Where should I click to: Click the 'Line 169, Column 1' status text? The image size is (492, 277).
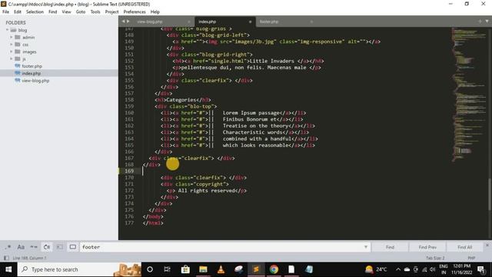[x=29, y=258]
